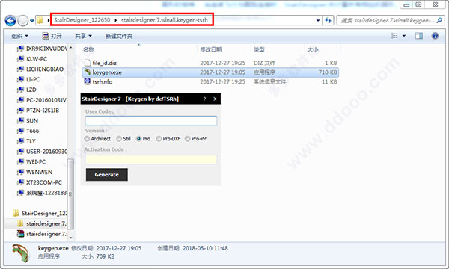The width and height of the screenshot is (449, 269).
Task: Select LI-PC in the network tree
Action: 28,79
